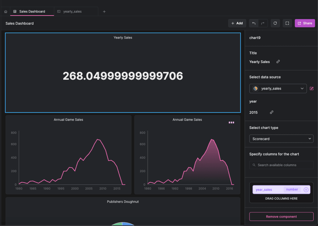The height and width of the screenshot is (226, 318).
Task: Refresh the dashboard data
Action: click(275, 23)
